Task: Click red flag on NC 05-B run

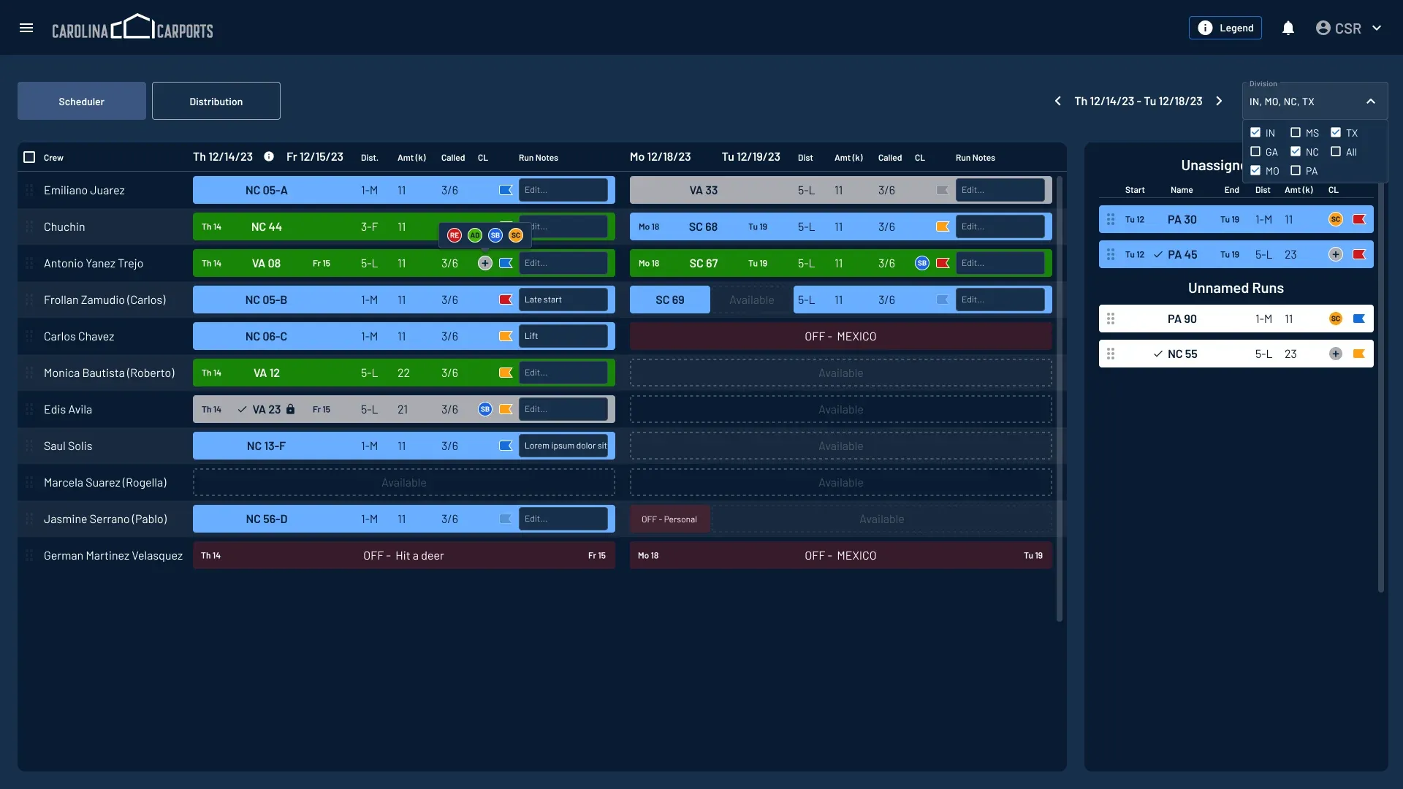Action: pyautogui.click(x=506, y=300)
